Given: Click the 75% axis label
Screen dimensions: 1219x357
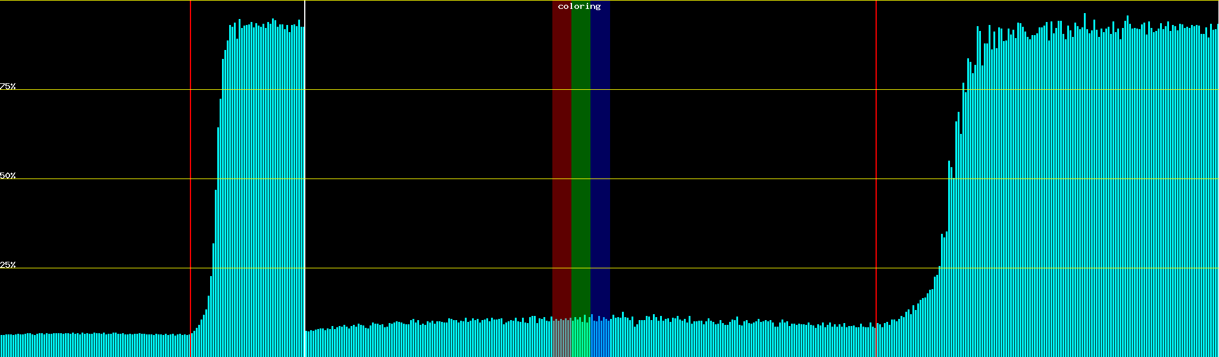Looking at the screenshot, I should pos(8,86).
